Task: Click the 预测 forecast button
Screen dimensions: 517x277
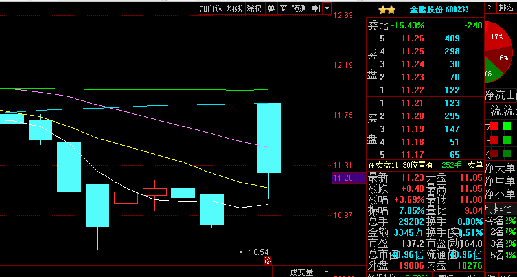Action: coord(299,8)
